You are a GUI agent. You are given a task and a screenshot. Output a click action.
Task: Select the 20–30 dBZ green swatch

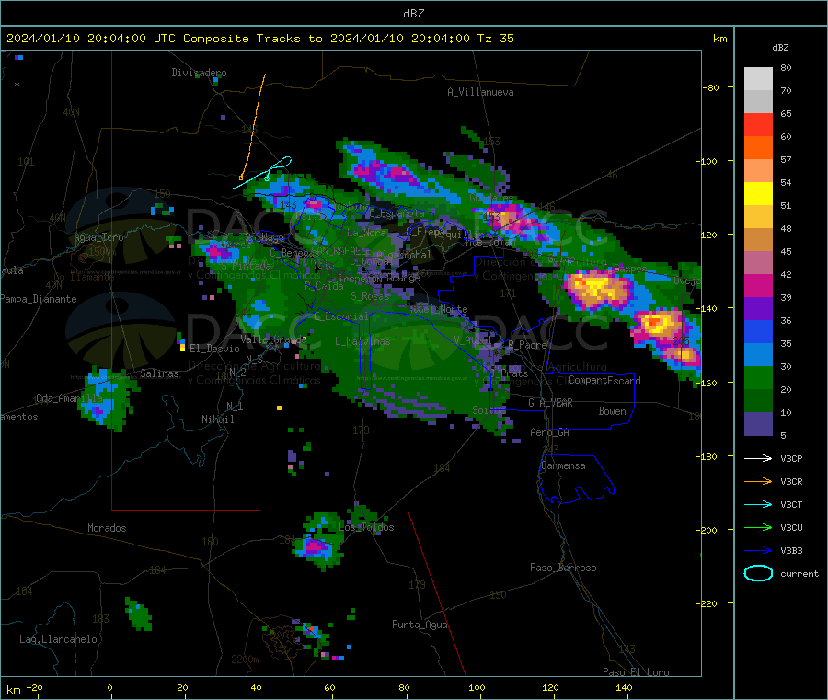758,378
